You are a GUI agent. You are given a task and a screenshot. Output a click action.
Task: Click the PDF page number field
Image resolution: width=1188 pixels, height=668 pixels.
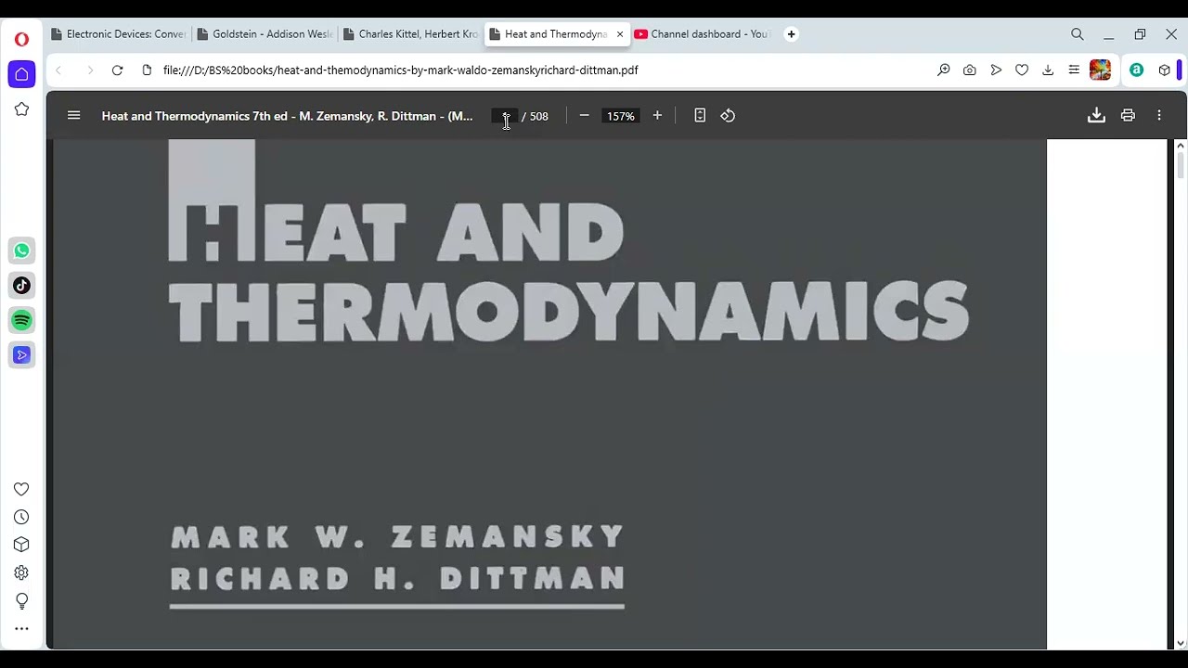click(506, 116)
